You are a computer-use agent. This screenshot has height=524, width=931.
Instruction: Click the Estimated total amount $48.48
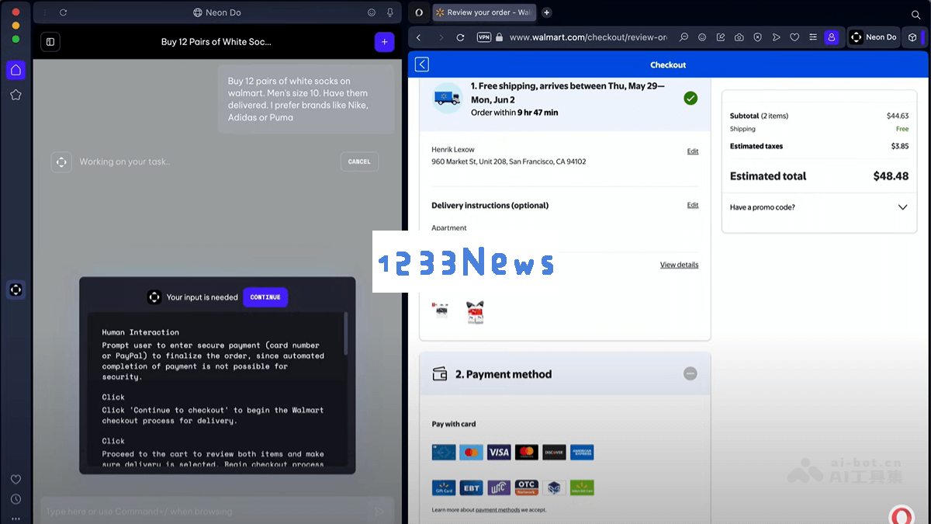click(891, 176)
